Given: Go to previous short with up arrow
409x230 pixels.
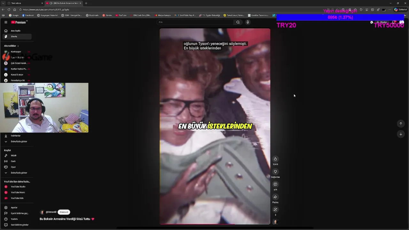Looking at the screenshot, I should coord(401,124).
